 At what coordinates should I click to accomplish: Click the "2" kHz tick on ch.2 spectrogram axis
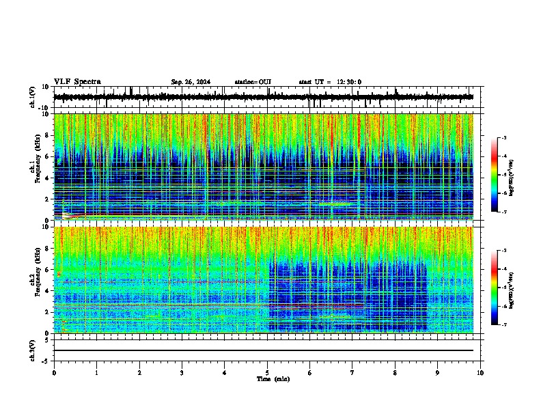(x=48, y=312)
